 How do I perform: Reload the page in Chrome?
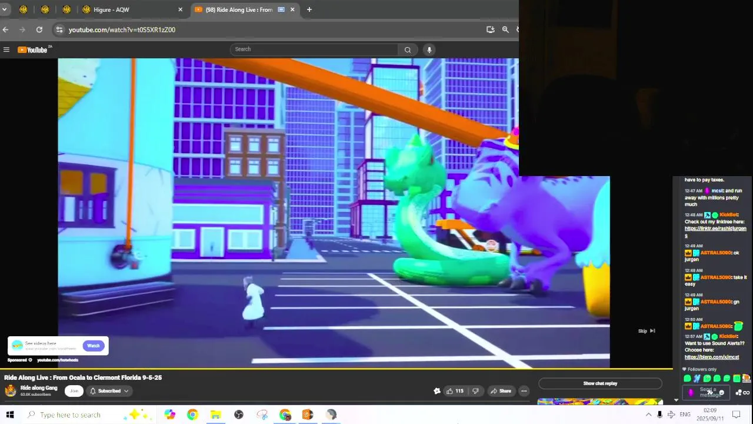click(39, 29)
